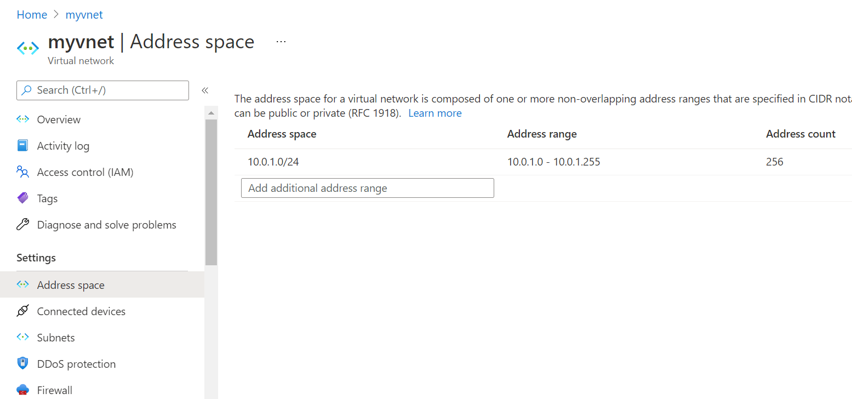Click the myvnet breadcrumb link
The image size is (852, 399).
(x=84, y=15)
